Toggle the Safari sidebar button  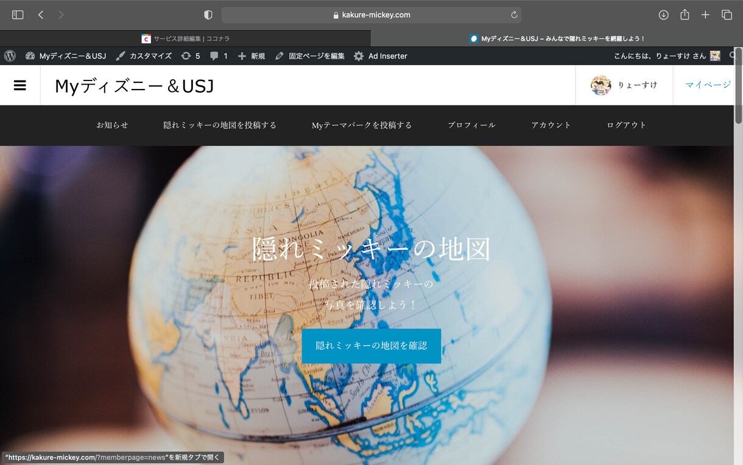pos(18,15)
